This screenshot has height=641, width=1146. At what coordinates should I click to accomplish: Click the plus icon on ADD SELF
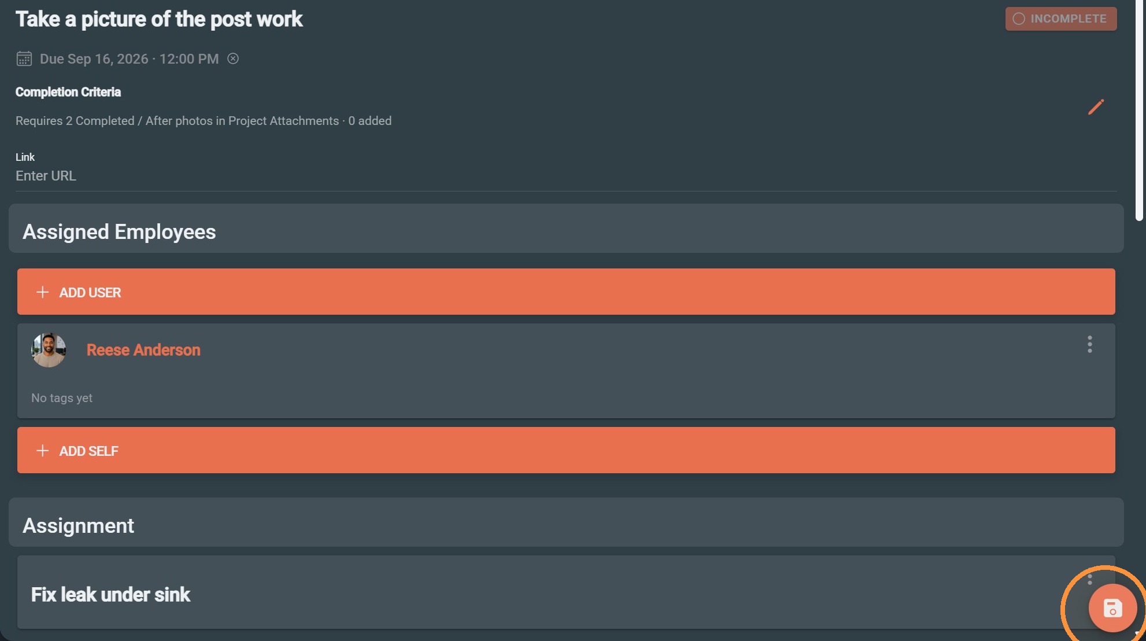pos(42,451)
